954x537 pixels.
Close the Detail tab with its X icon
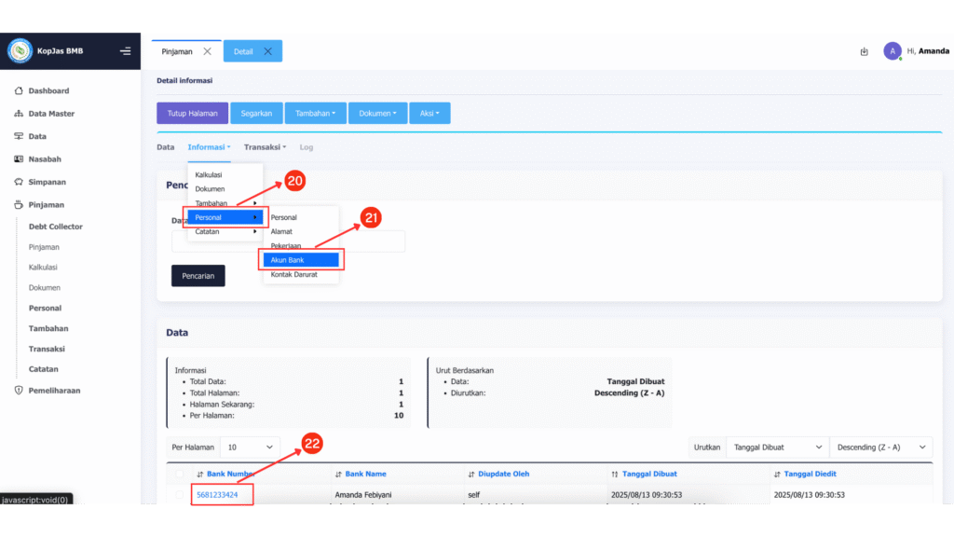click(267, 51)
